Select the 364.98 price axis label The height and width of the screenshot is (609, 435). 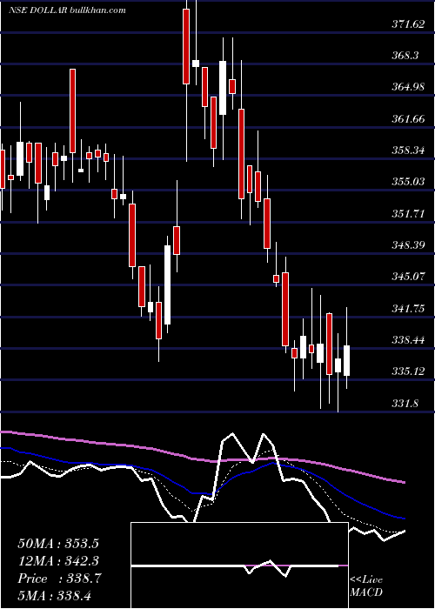click(408, 87)
